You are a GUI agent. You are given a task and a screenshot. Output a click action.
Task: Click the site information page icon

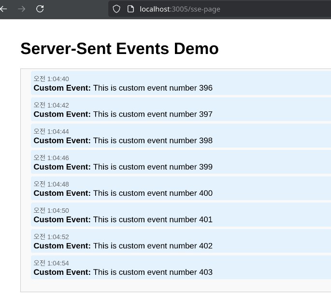coord(130,9)
